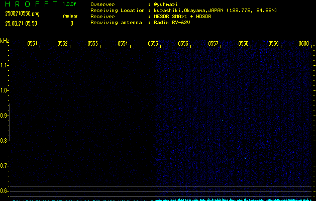
Task: Click the HROFFT title text
Action: 31,4
